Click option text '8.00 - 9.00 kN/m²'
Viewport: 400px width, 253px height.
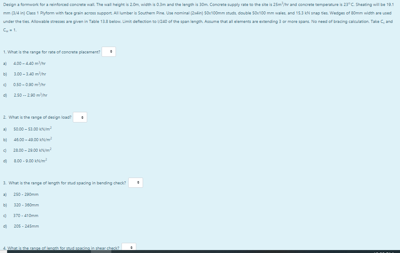coord(30,161)
